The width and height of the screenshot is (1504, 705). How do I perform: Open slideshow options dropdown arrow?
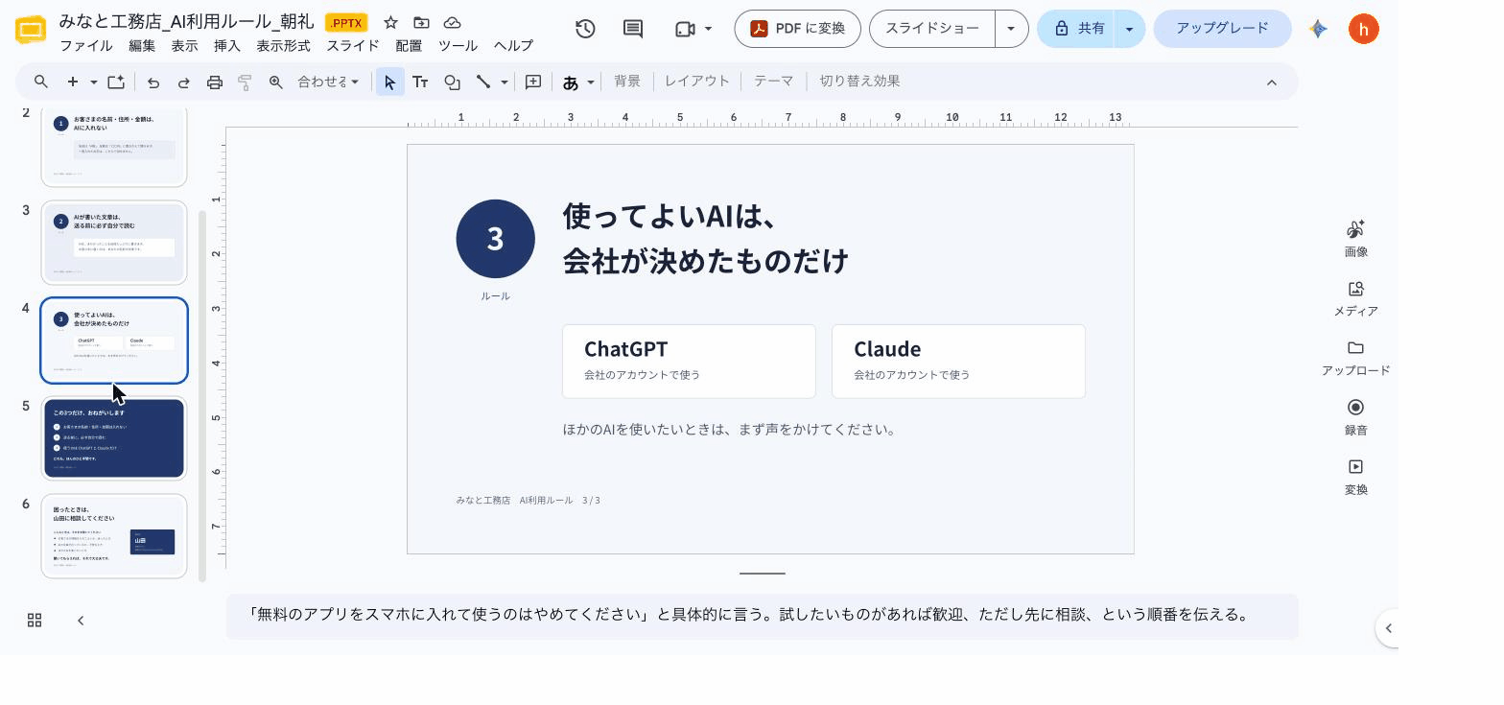click(x=1011, y=29)
